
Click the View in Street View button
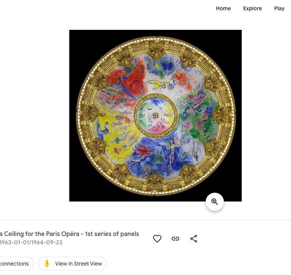tap(73, 264)
